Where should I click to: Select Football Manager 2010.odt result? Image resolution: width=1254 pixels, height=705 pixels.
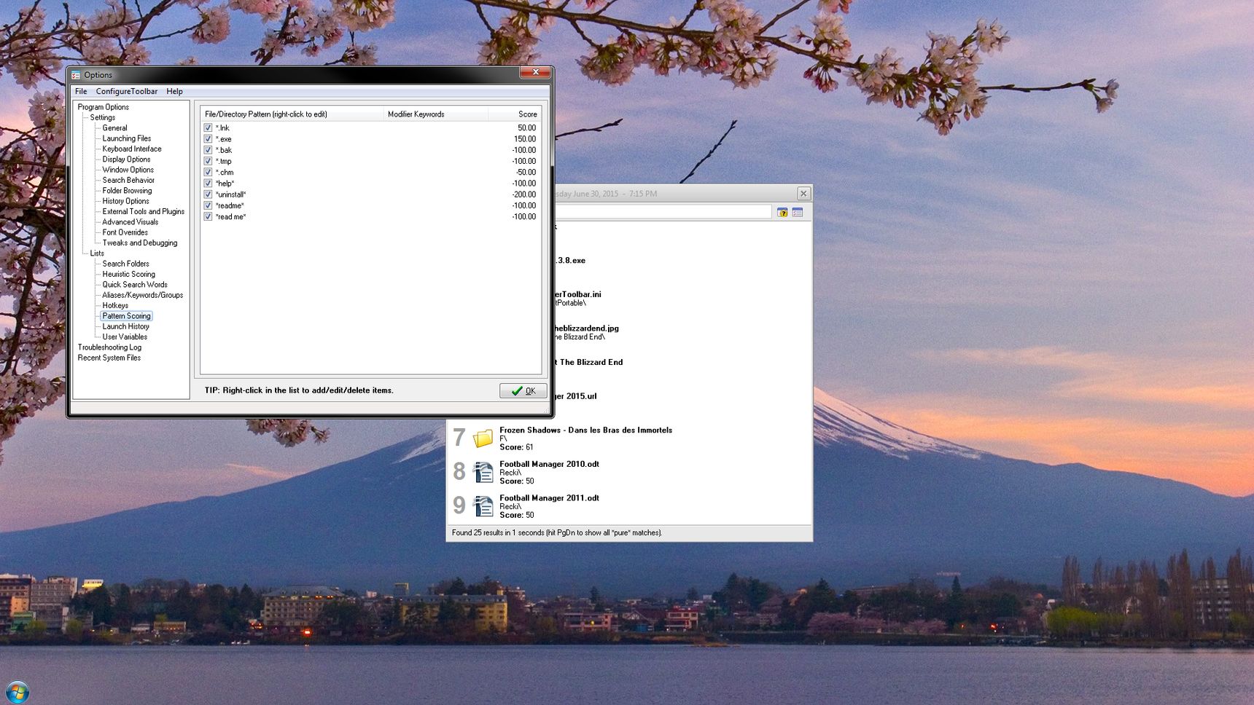point(549,464)
